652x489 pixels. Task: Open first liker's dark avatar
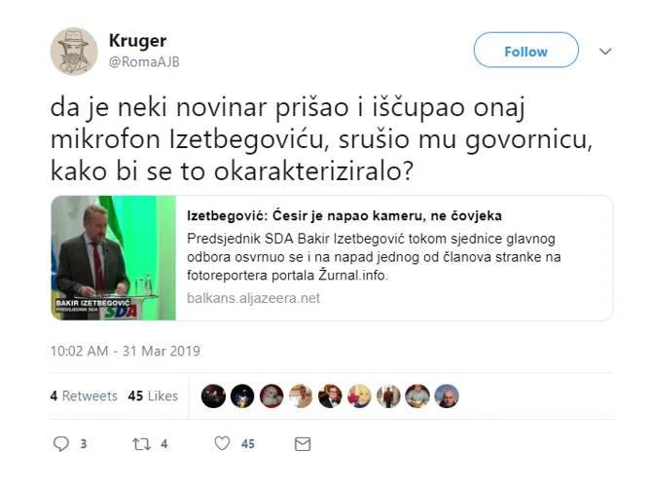[x=213, y=395]
